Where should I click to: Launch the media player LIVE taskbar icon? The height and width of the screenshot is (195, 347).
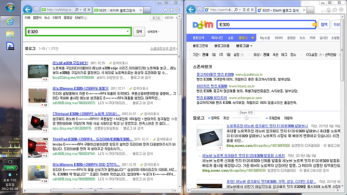tap(10, 46)
